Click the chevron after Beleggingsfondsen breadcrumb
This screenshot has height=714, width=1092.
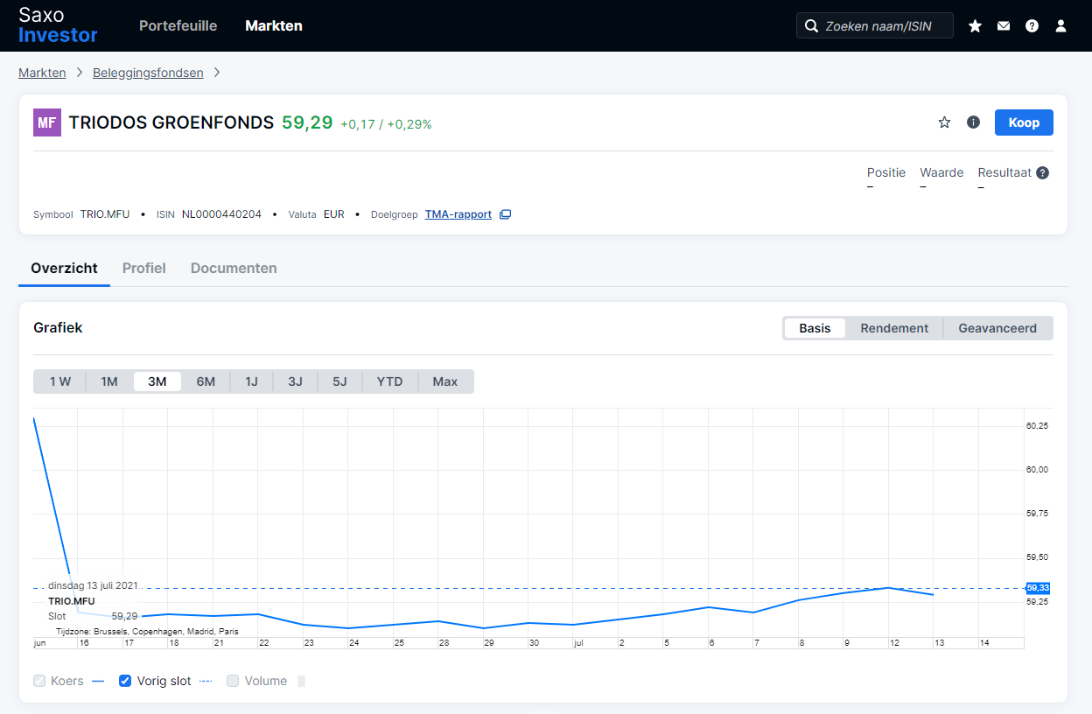point(217,73)
